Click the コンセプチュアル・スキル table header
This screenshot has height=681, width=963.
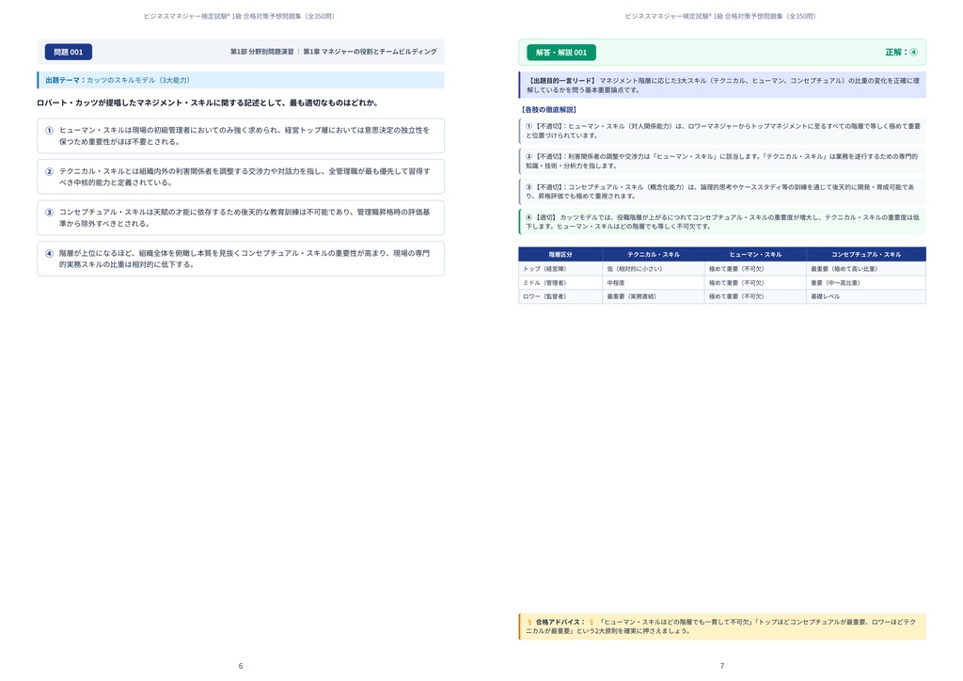(x=866, y=254)
